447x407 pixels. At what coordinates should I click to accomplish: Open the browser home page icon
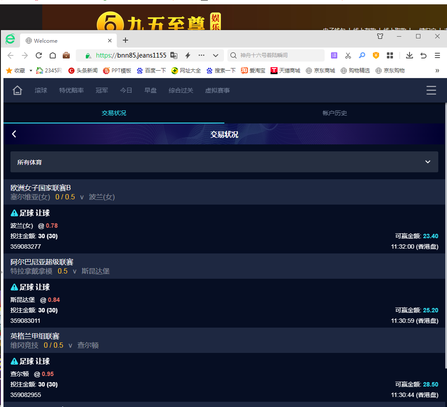(x=52, y=55)
